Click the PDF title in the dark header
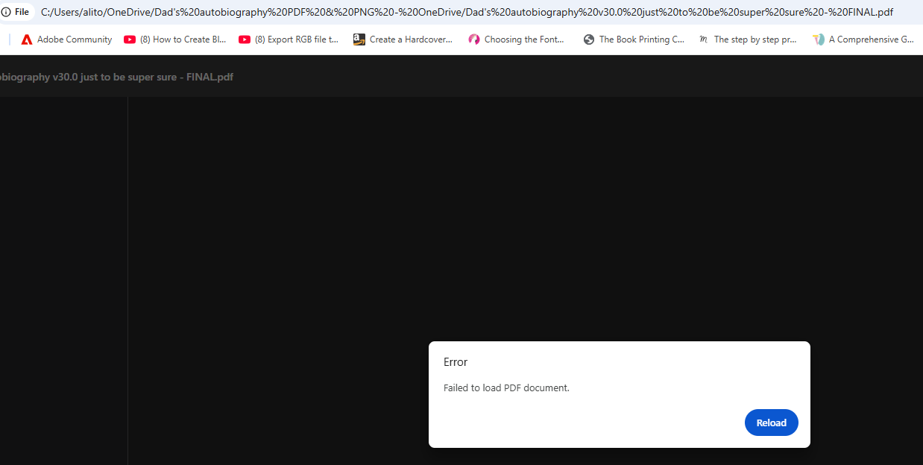Image resolution: width=923 pixels, height=465 pixels. point(116,77)
